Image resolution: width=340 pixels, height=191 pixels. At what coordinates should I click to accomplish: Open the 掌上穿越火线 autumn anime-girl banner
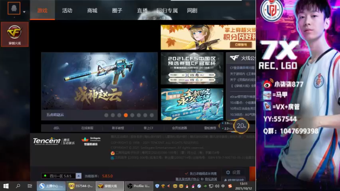tap(208, 37)
